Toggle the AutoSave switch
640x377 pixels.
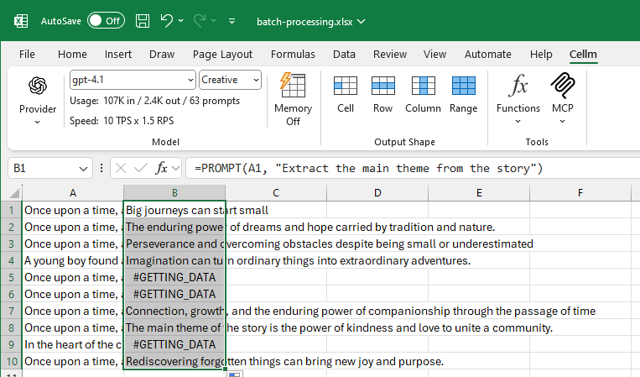tap(106, 20)
